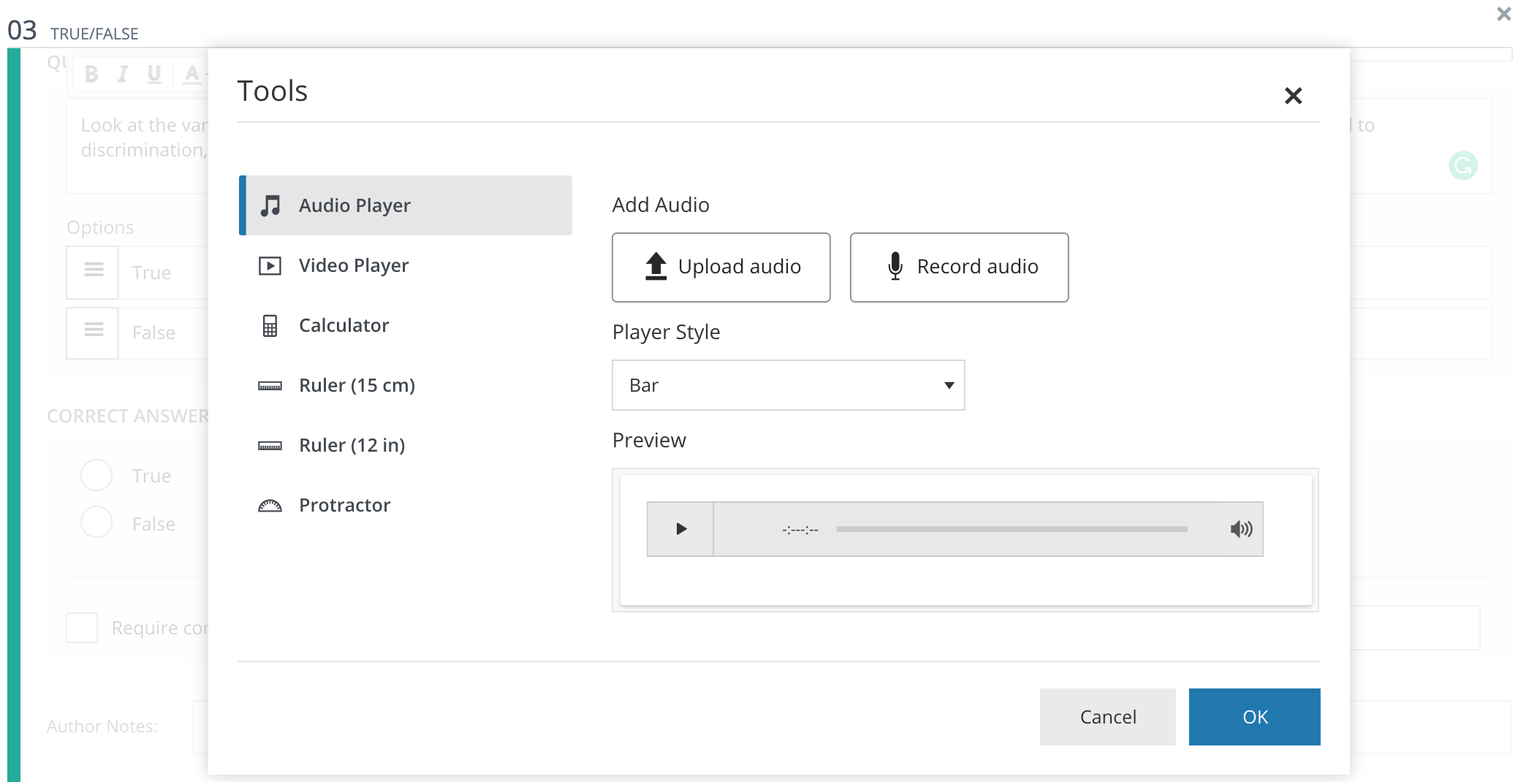Select the False correct answer radio button
Screen dimensions: 1532x782
click(96, 523)
